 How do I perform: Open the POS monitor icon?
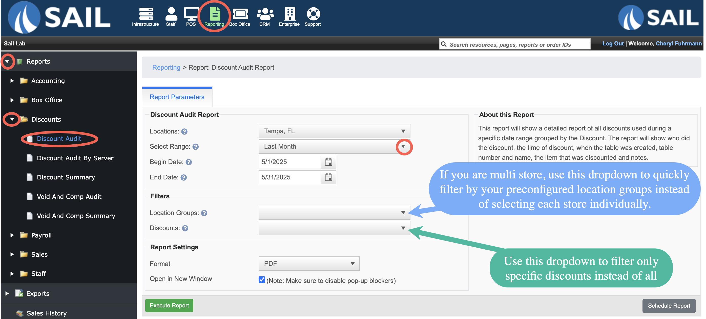click(x=191, y=14)
